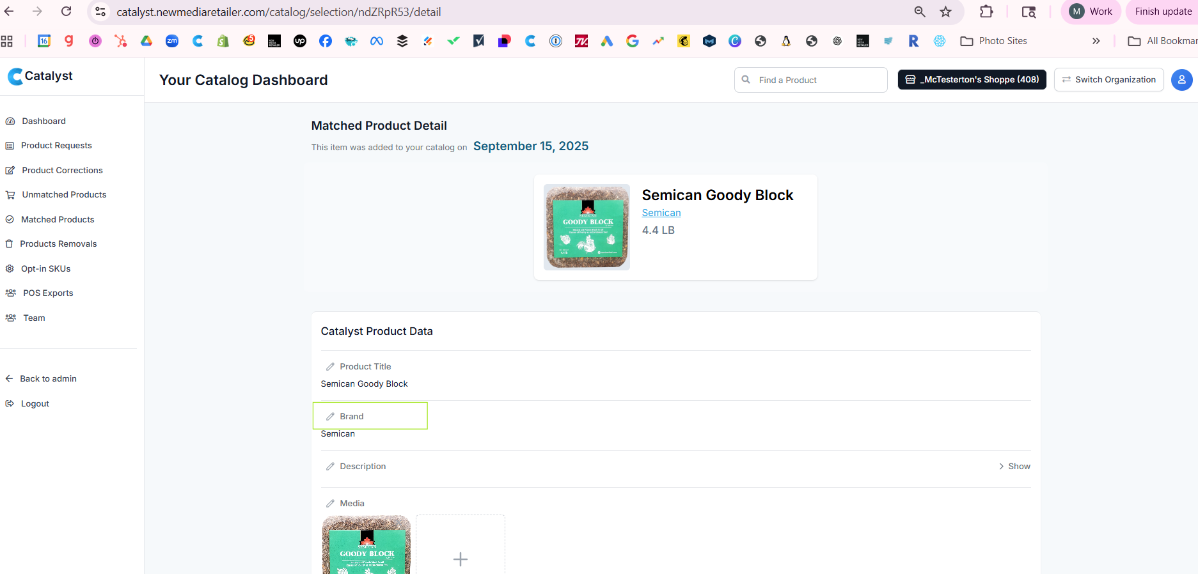Open the ChatGPT bookmark

837,41
